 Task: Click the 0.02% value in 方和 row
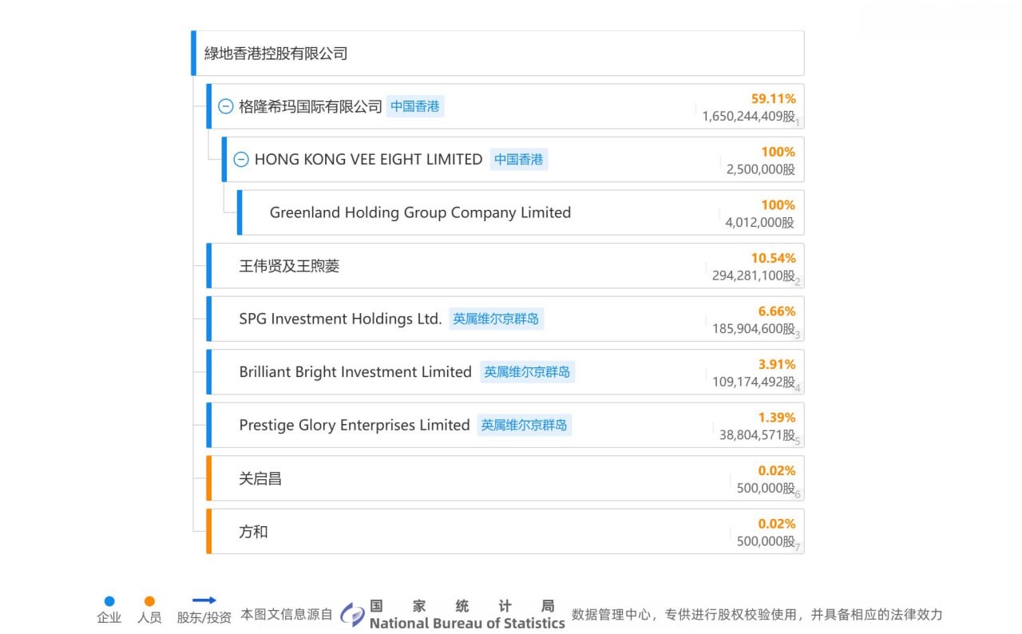pos(777,524)
